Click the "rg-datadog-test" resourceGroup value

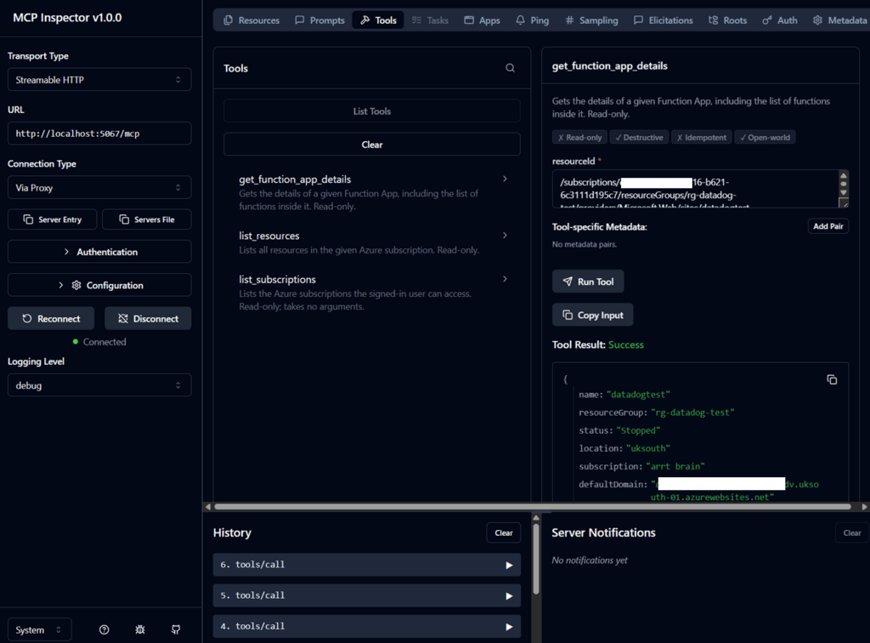692,413
